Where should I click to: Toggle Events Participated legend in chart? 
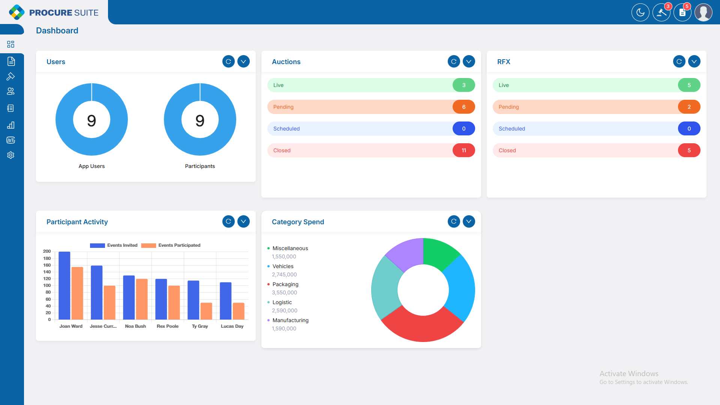[x=171, y=245]
